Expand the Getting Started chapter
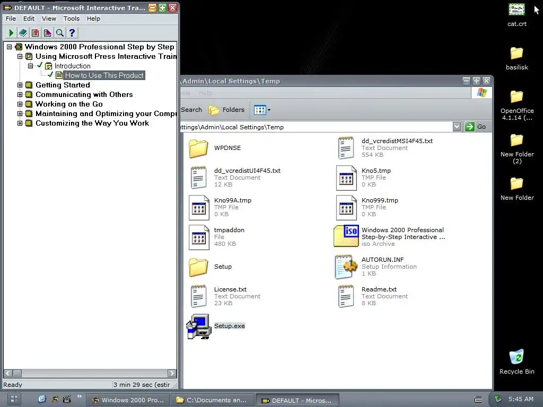The height and width of the screenshot is (407, 543). coord(20,85)
